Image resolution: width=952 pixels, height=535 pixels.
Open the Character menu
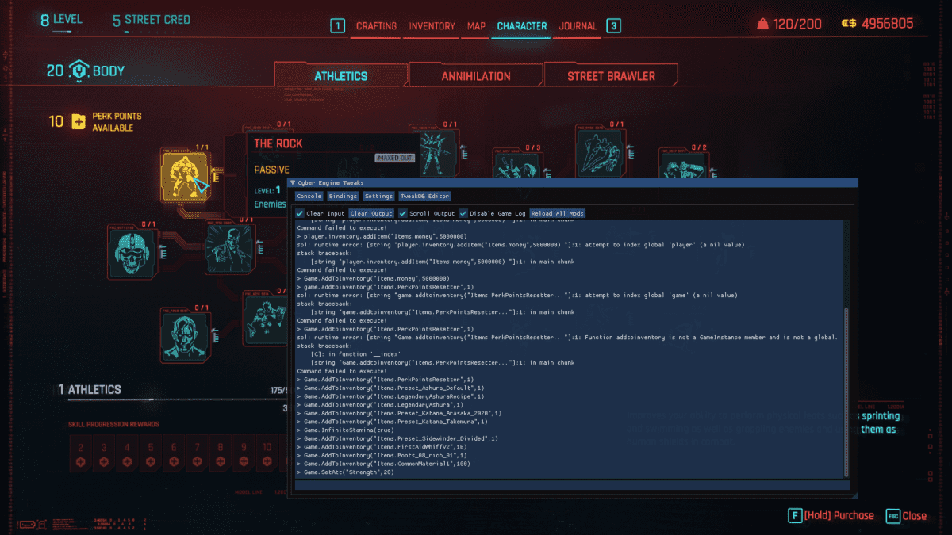[x=522, y=26]
